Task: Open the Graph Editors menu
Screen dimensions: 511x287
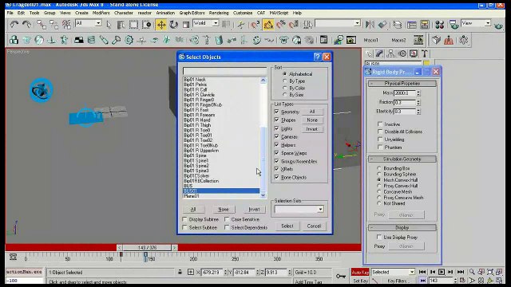Action: pyautogui.click(x=192, y=13)
